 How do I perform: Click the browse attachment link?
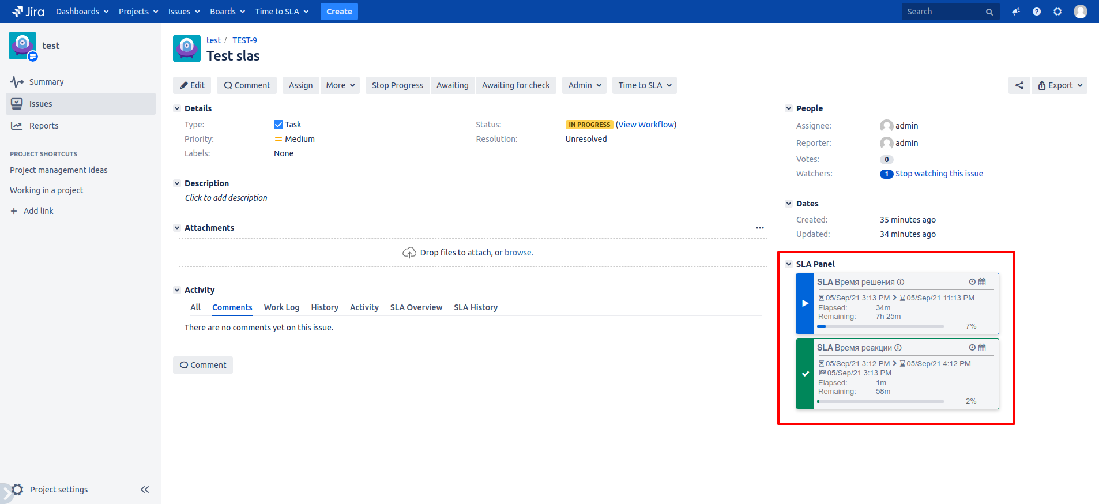pyautogui.click(x=518, y=253)
